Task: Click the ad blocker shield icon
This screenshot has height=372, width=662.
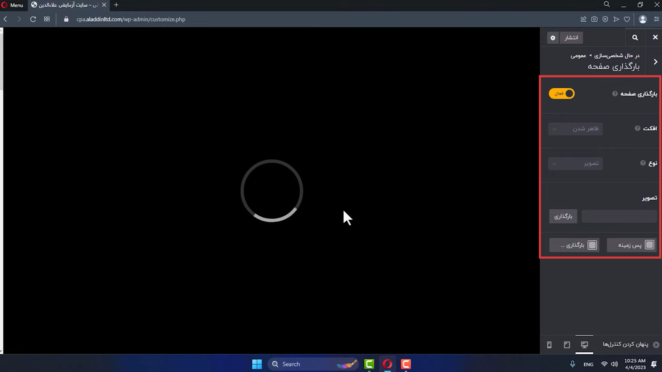Action: coord(605,19)
